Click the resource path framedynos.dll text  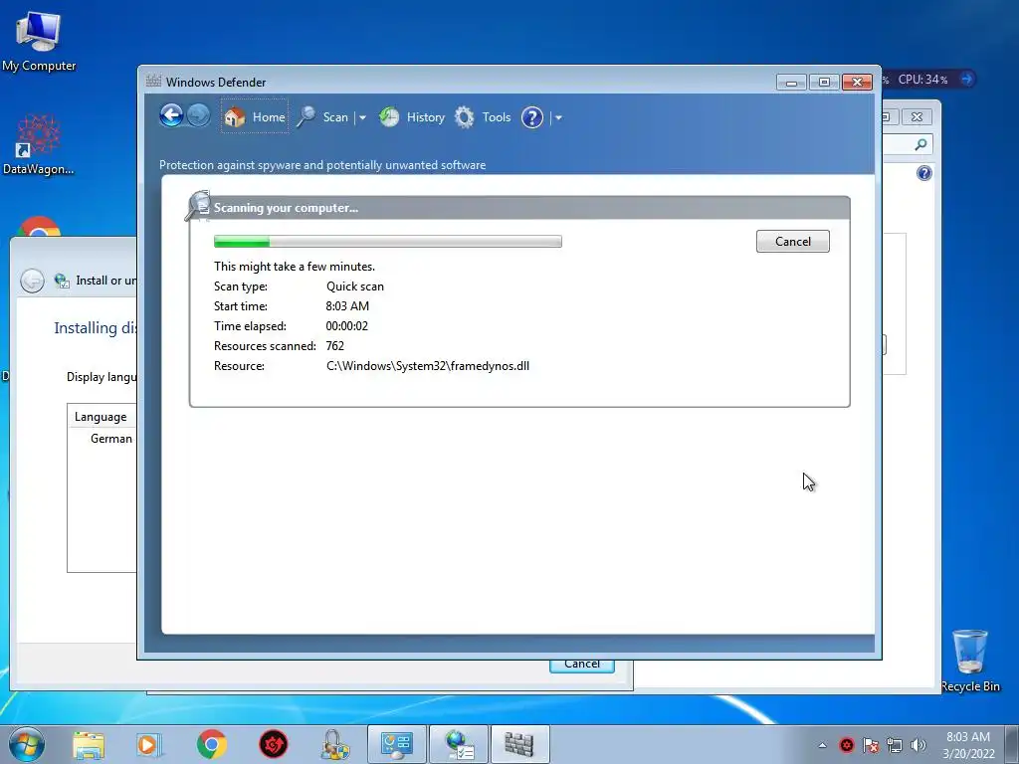click(428, 366)
